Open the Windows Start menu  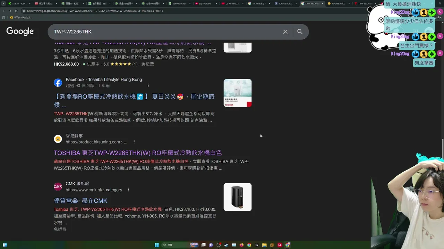click(156, 245)
